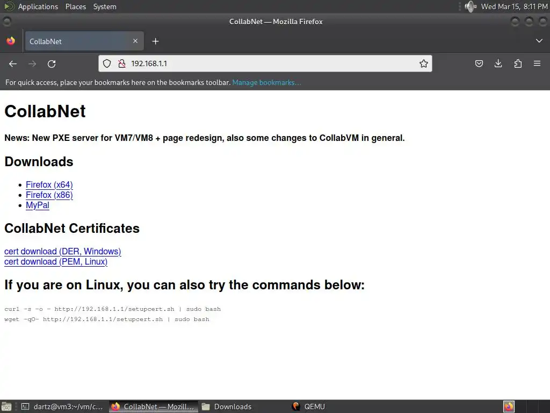
Task: Expand the list all tabs chevron
Action: coord(539,41)
